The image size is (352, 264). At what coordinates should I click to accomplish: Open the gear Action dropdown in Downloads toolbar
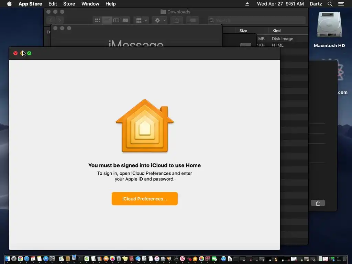click(160, 20)
